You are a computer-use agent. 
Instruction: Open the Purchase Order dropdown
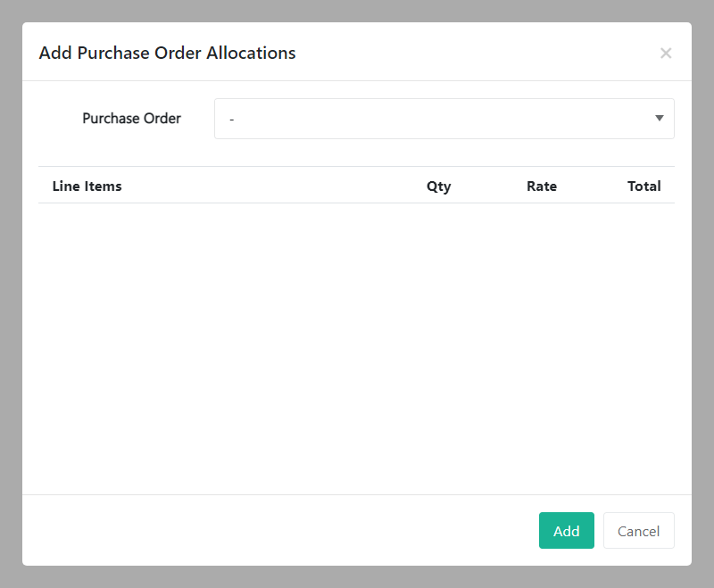pyautogui.click(x=444, y=119)
